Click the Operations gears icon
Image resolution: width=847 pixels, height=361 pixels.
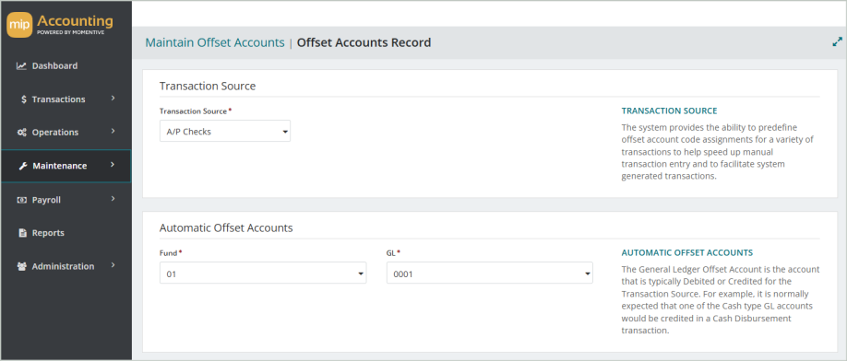[x=21, y=133]
